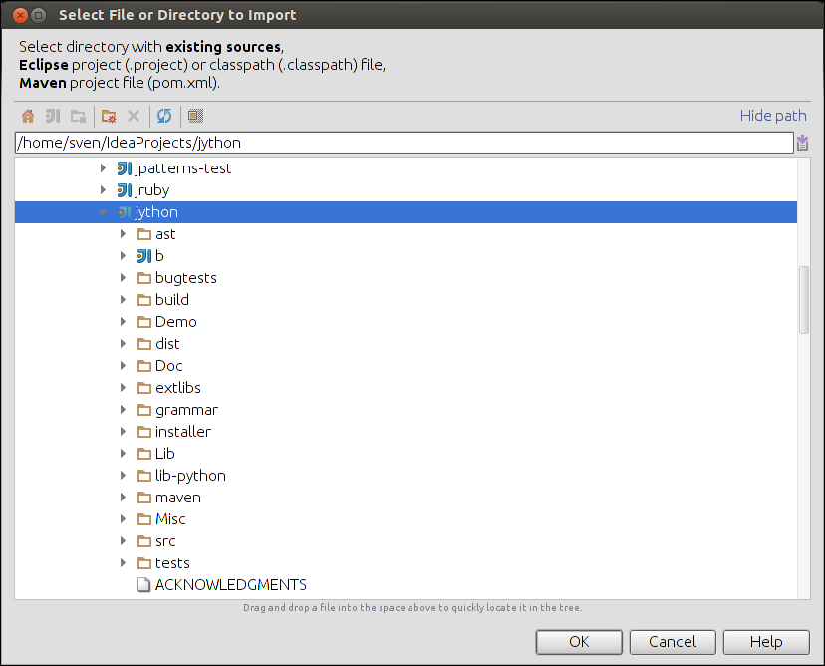Viewport: 825px width, 666px height.
Task: Click the Module directory toolbar icon
Action: pyautogui.click(x=78, y=116)
